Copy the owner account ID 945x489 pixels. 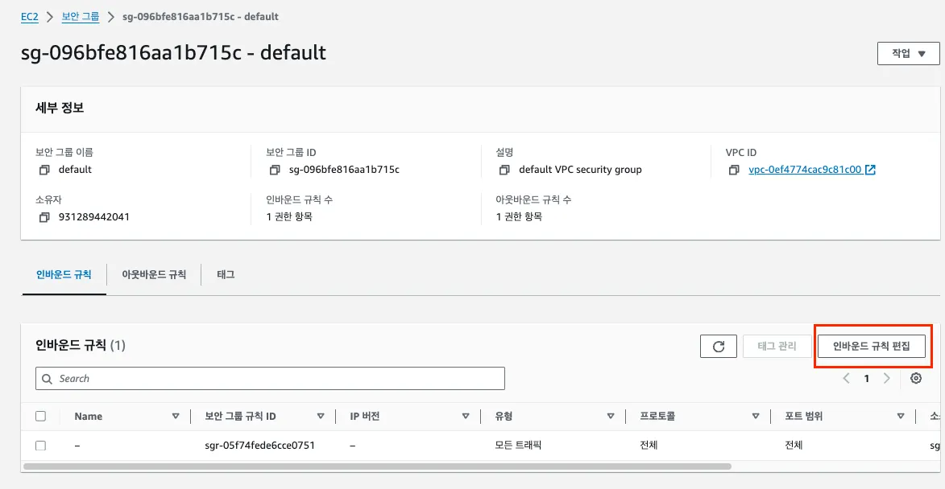(x=44, y=217)
